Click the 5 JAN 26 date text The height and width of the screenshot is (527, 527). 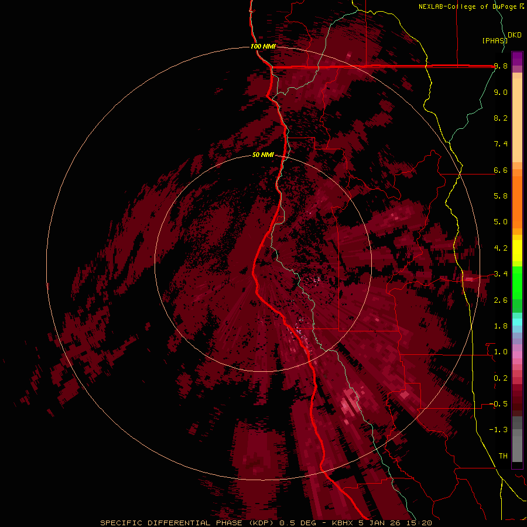click(380, 523)
